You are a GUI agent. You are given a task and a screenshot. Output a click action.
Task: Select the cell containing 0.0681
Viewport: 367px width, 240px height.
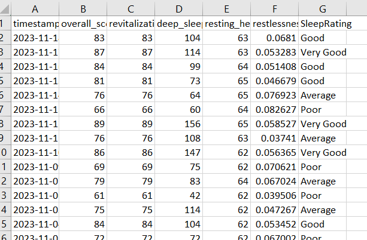click(274, 38)
